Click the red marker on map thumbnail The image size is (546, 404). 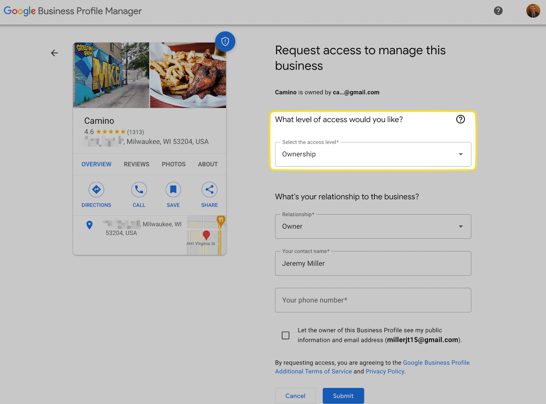(206, 235)
